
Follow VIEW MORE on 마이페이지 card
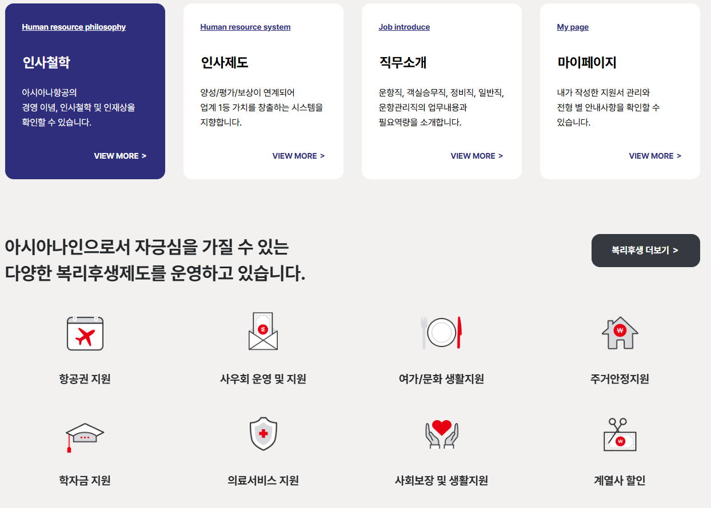(x=655, y=156)
